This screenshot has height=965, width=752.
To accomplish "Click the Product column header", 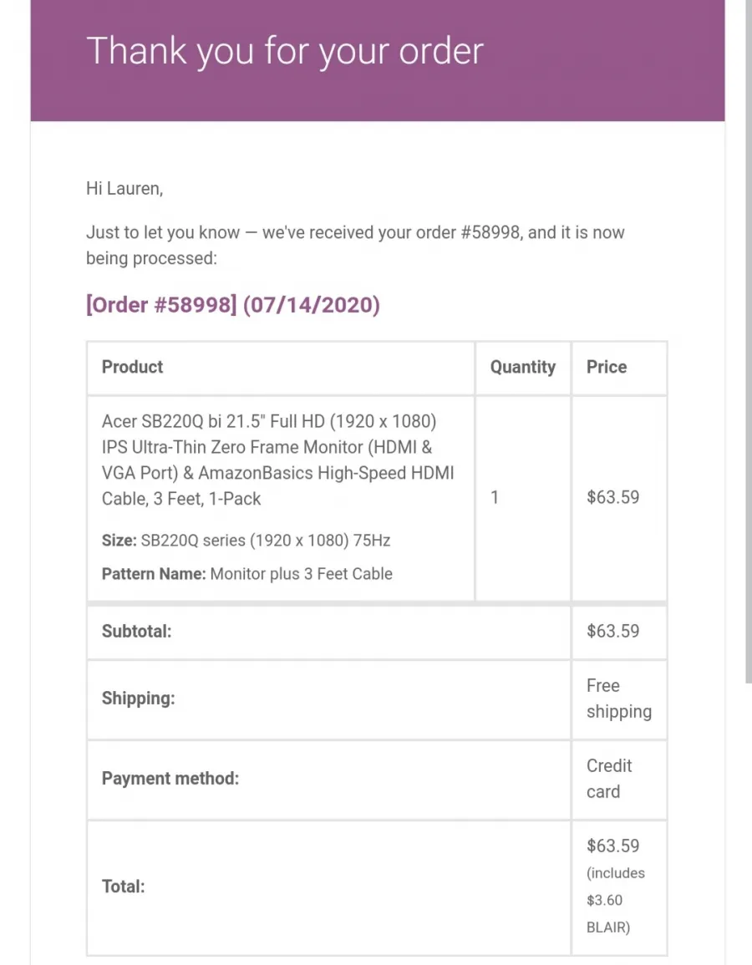I will pos(132,367).
